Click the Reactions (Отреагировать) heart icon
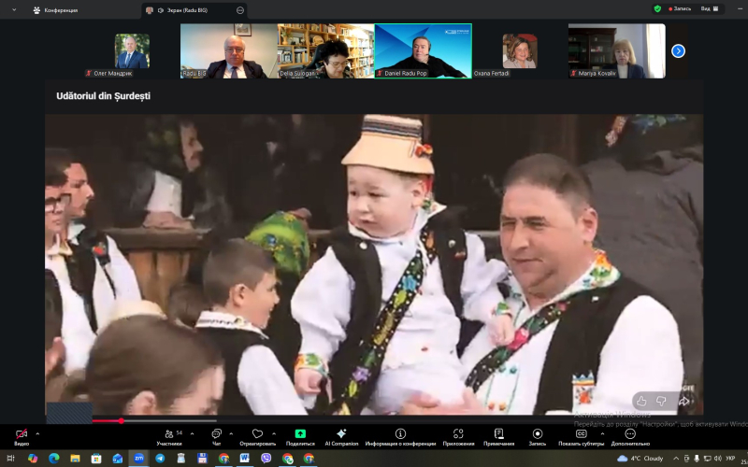Screen dimensions: 748x467 (257, 434)
